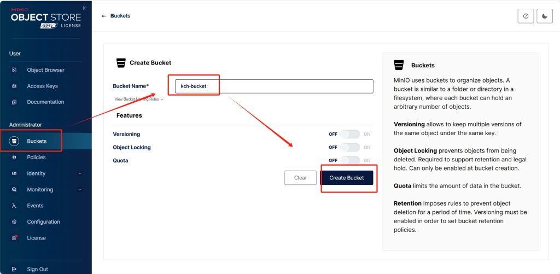Open the Documentation menu item

click(46, 102)
